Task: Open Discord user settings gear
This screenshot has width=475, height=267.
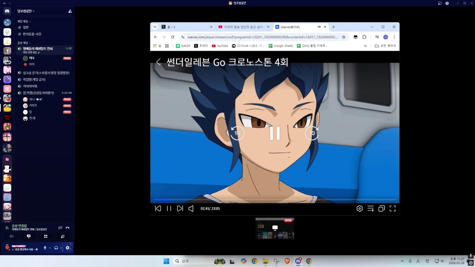Action: coord(68,248)
